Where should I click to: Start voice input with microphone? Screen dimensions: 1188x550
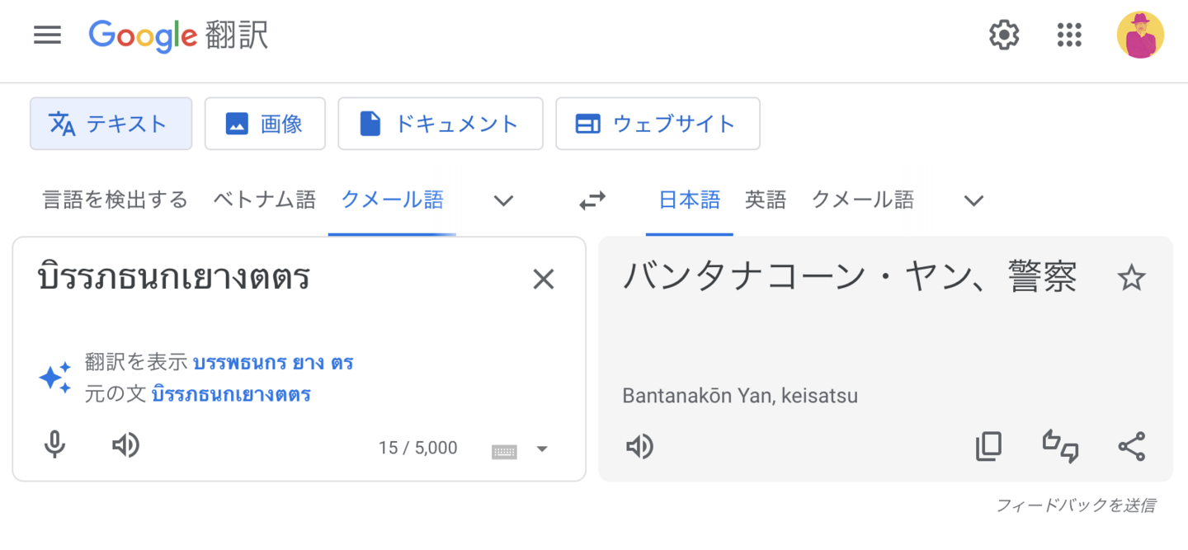pos(54,446)
